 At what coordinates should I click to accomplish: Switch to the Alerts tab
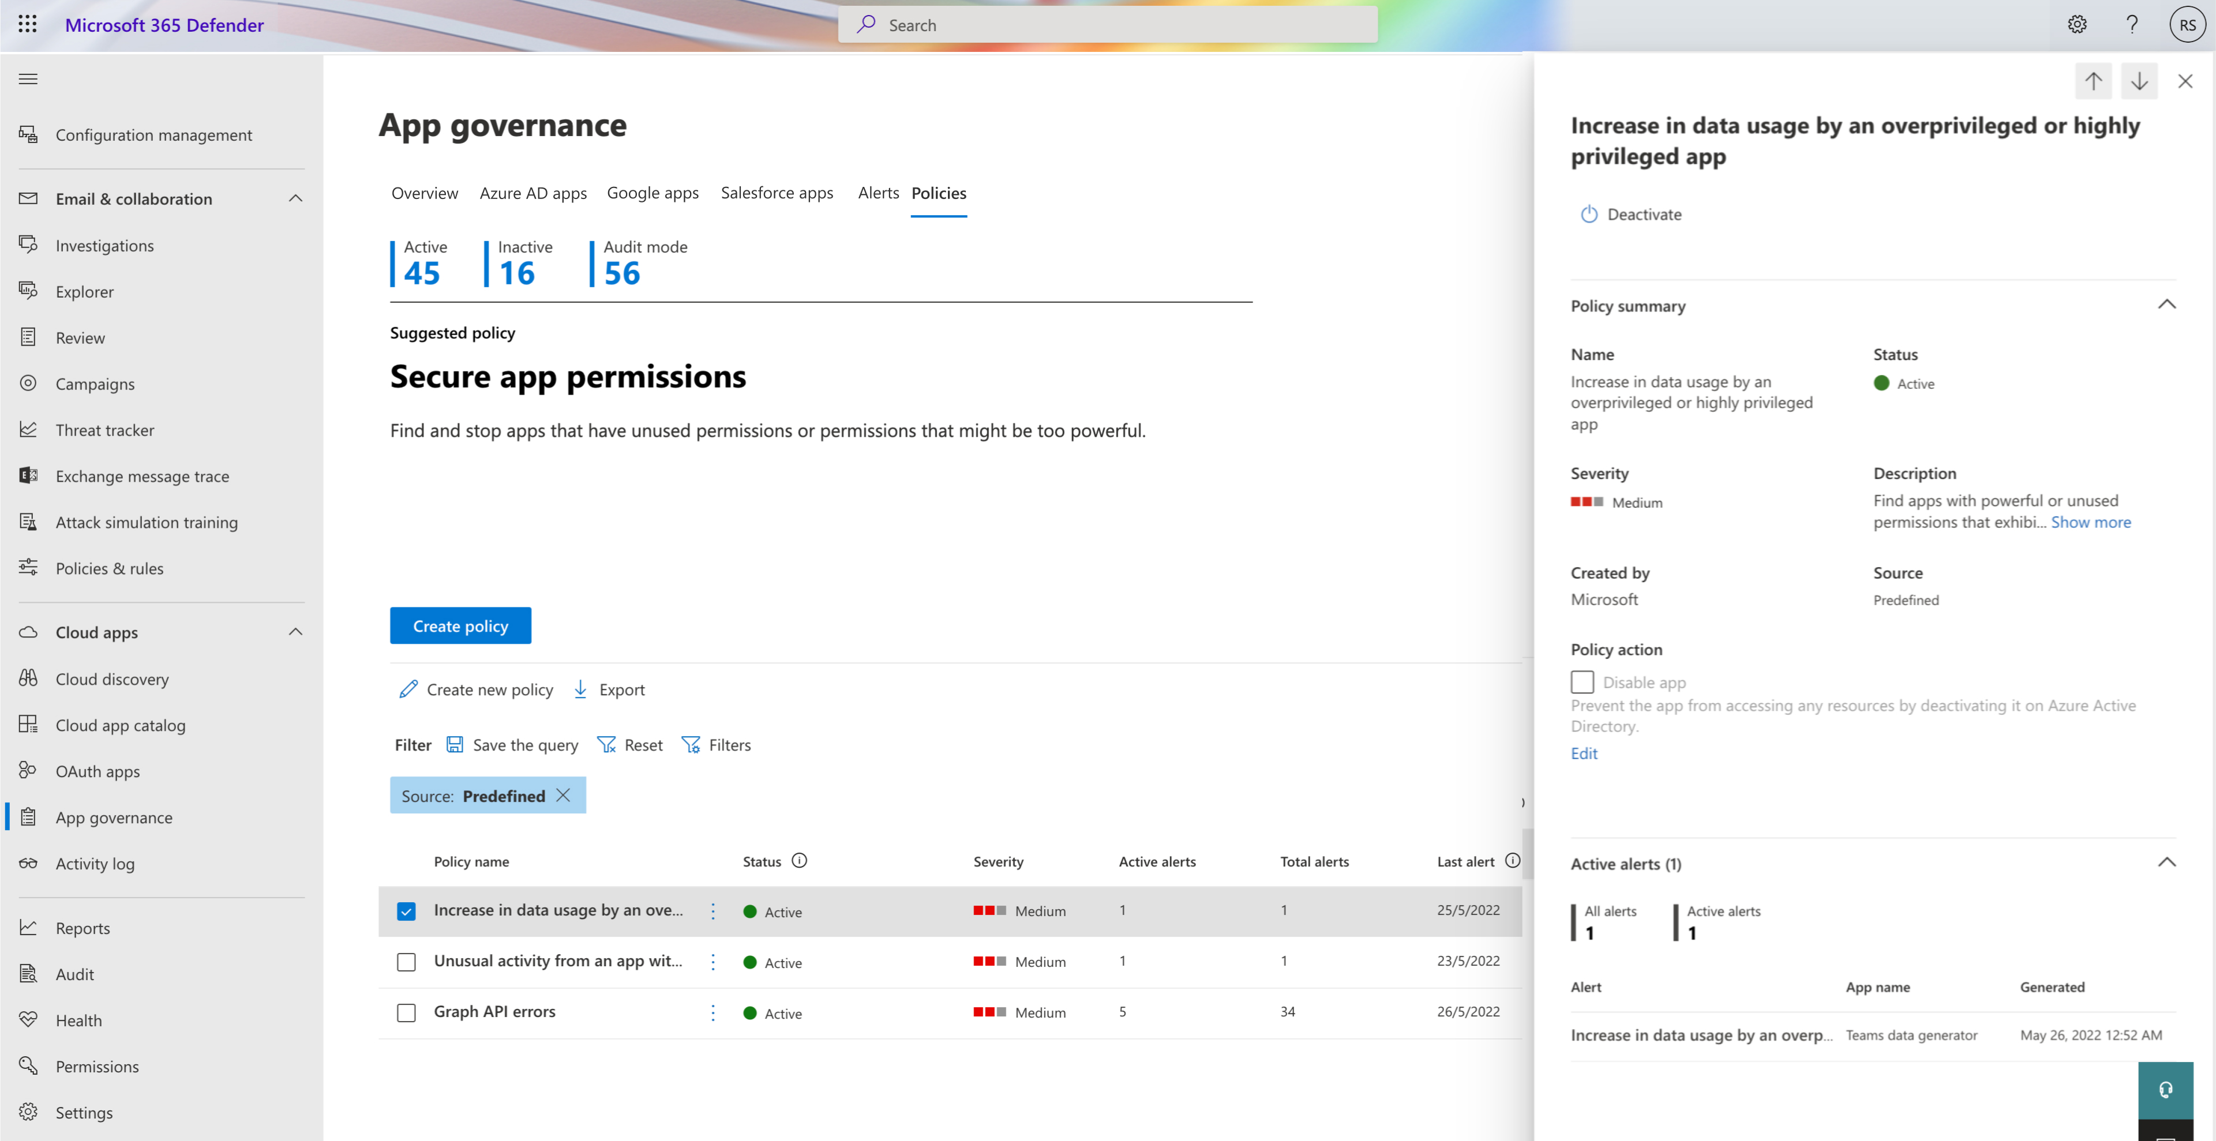[875, 192]
